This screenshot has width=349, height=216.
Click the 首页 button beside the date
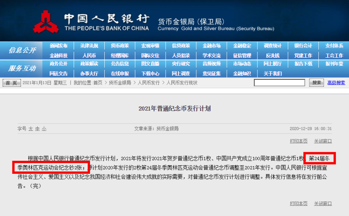pyautogui.click(x=12, y=83)
